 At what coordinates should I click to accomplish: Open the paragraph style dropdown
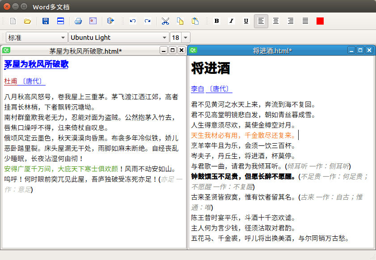click(x=36, y=37)
